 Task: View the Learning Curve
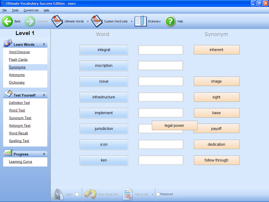[x=20, y=162]
